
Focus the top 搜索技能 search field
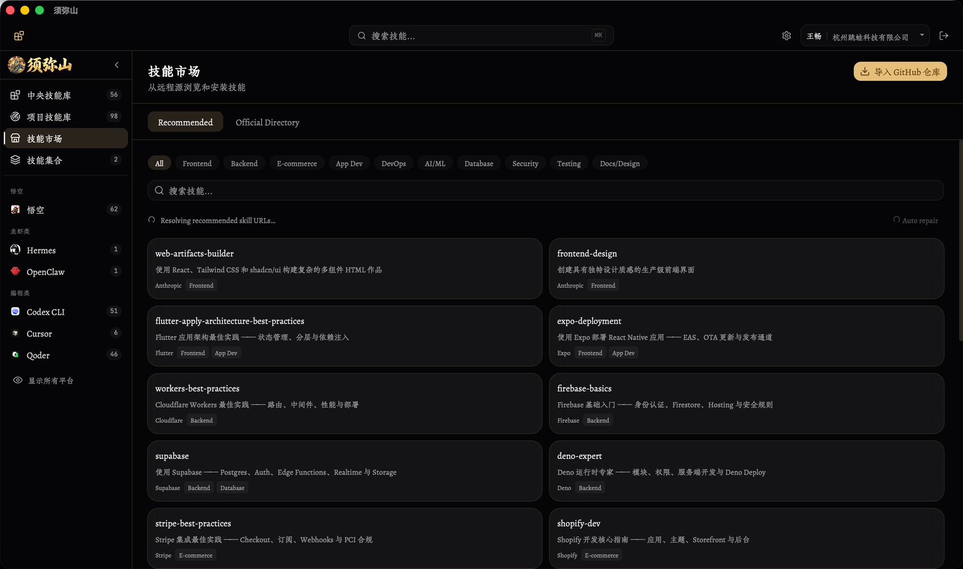pyautogui.click(x=481, y=36)
